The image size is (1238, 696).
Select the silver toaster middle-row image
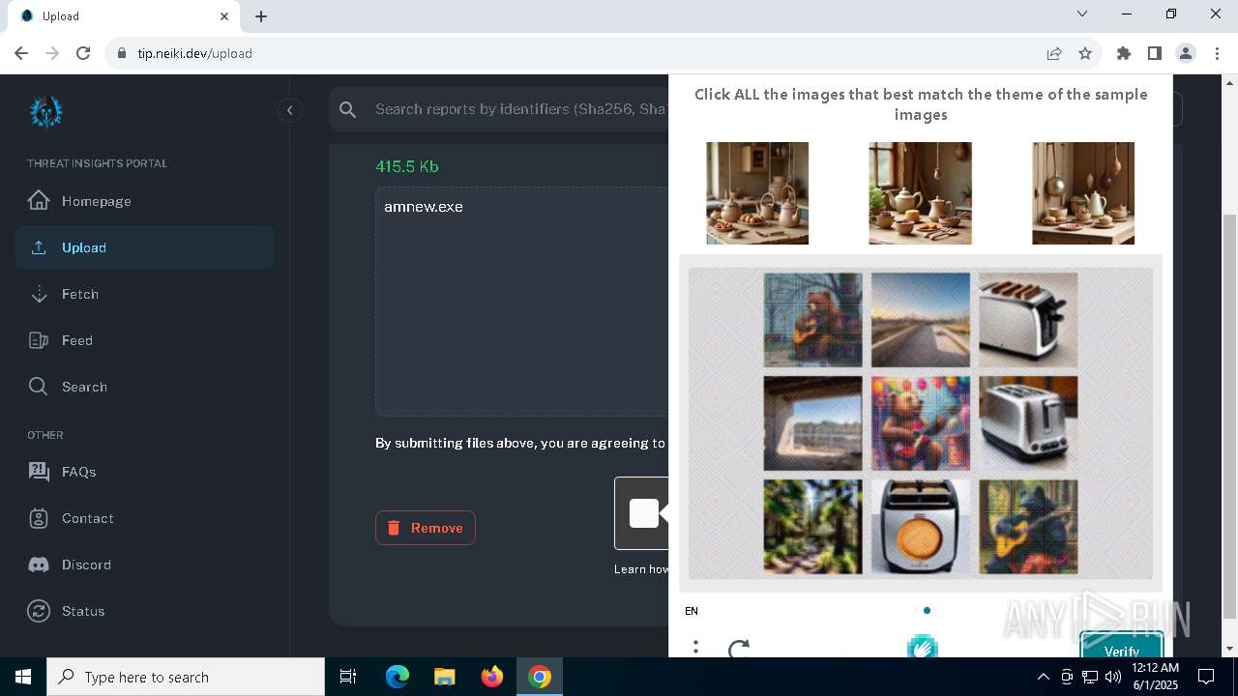click(1028, 423)
